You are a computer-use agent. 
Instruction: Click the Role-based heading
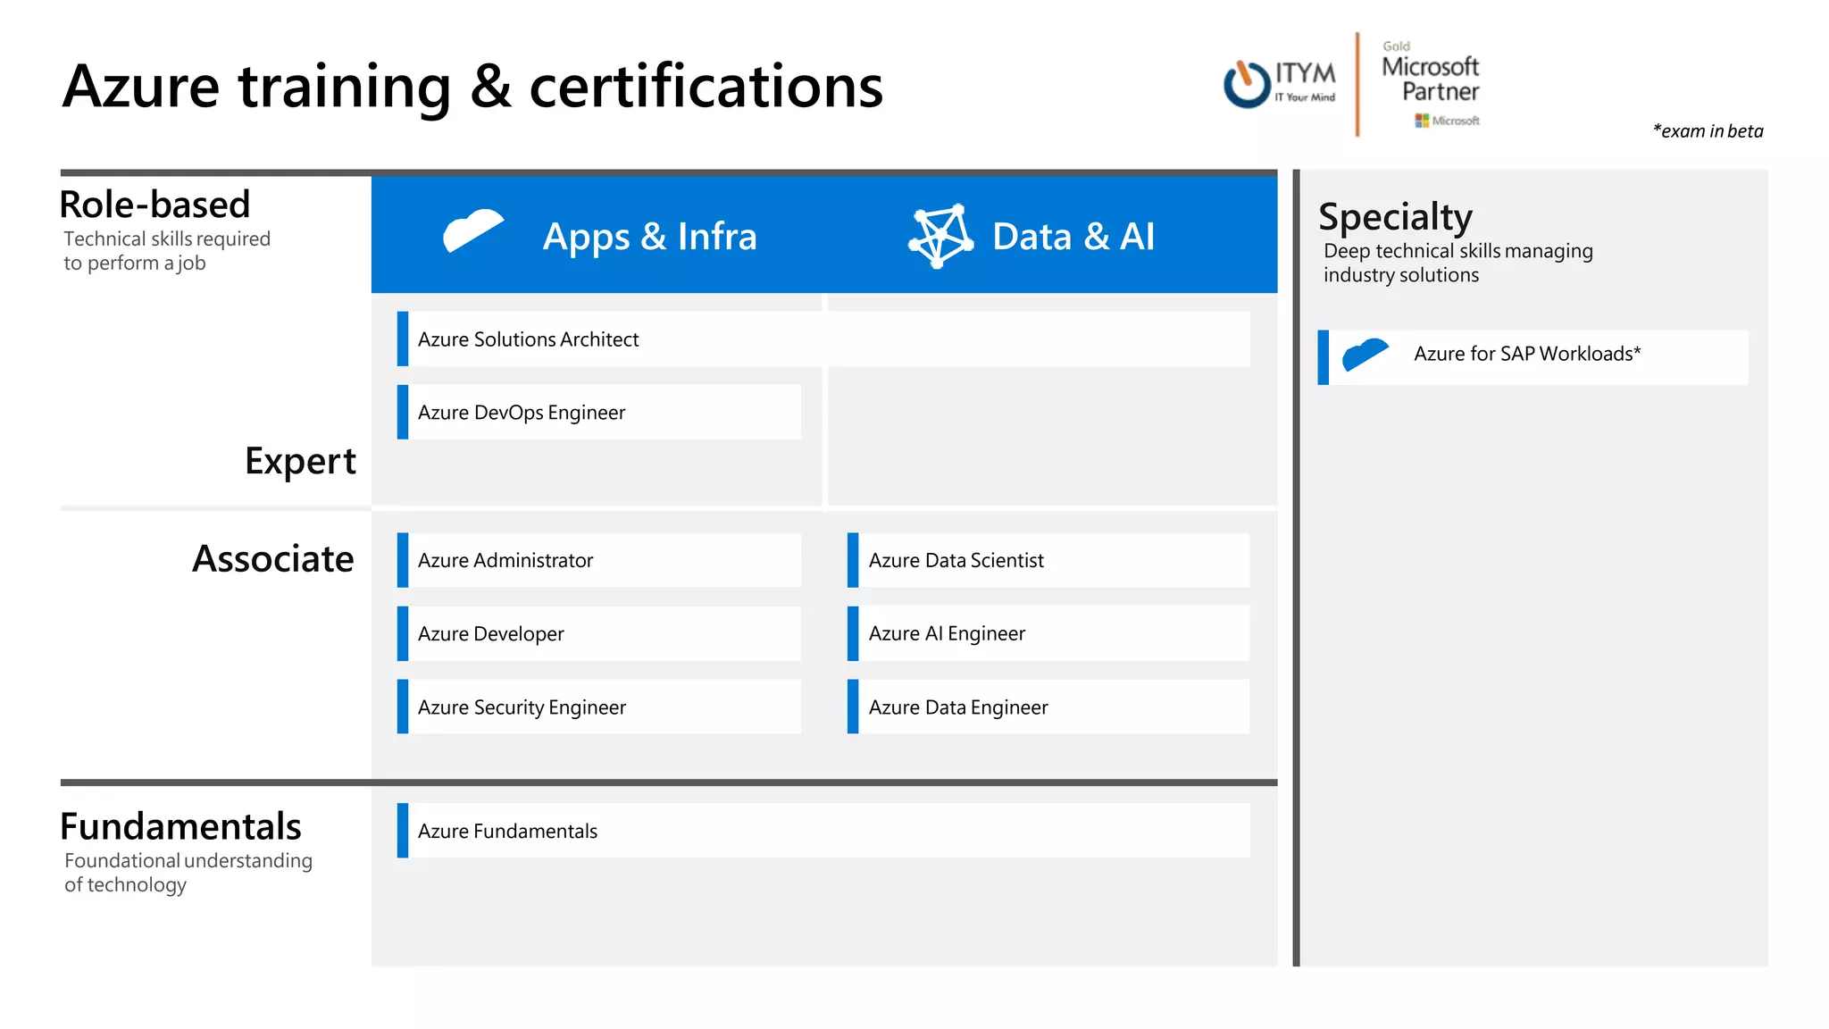(x=155, y=205)
